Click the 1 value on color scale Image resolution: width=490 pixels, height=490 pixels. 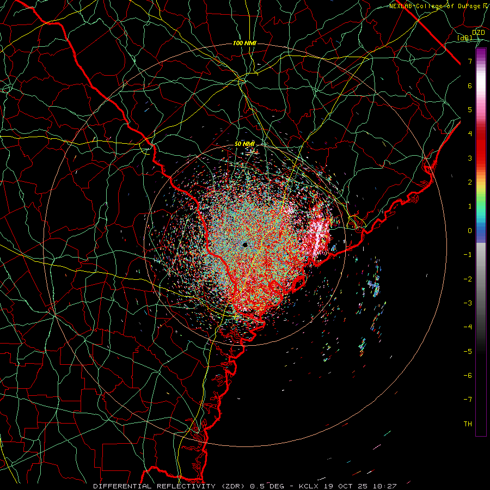[x=470, y=206]
